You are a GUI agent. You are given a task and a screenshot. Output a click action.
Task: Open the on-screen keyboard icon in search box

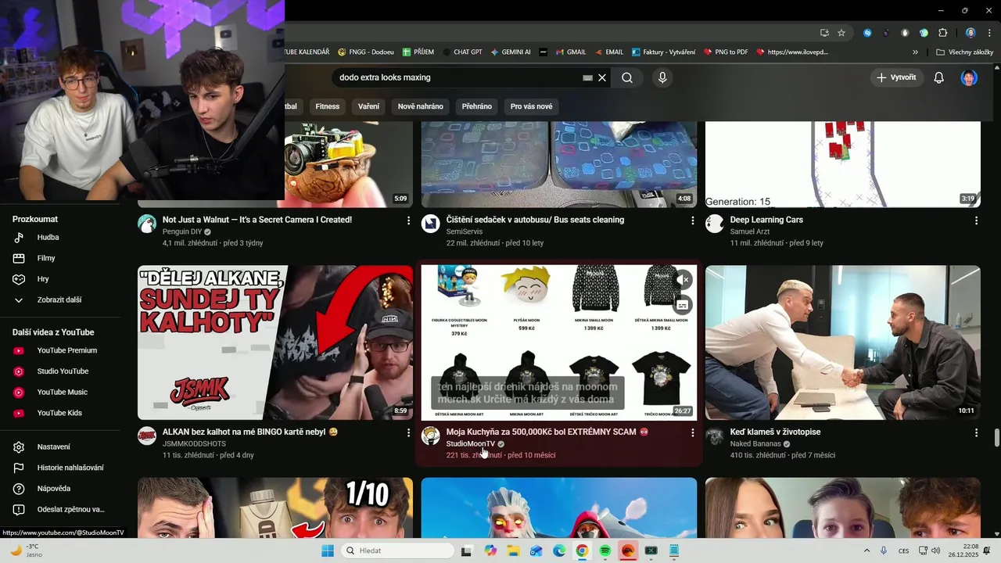pos(588,78)
